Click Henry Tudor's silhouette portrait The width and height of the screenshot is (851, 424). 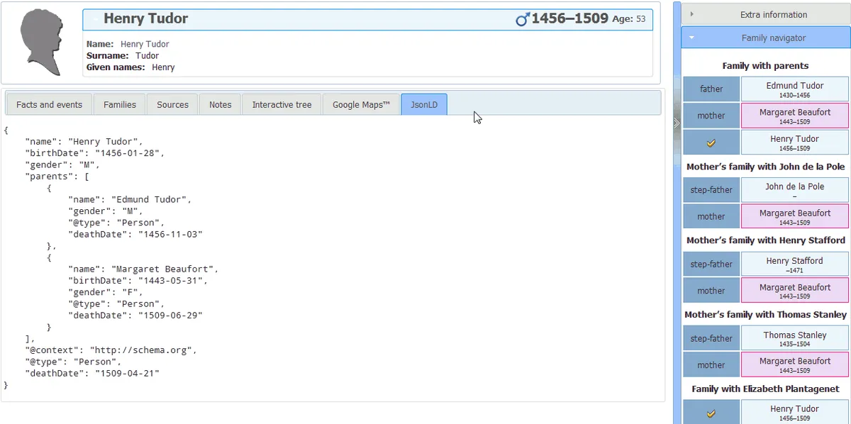[x=42, y=42]
